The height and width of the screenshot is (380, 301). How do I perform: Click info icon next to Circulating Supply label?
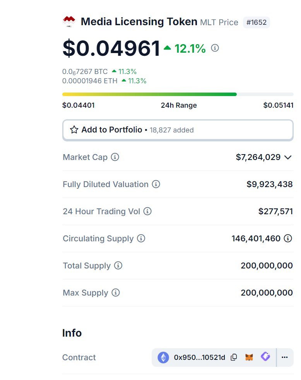click(x=141, y=239)
